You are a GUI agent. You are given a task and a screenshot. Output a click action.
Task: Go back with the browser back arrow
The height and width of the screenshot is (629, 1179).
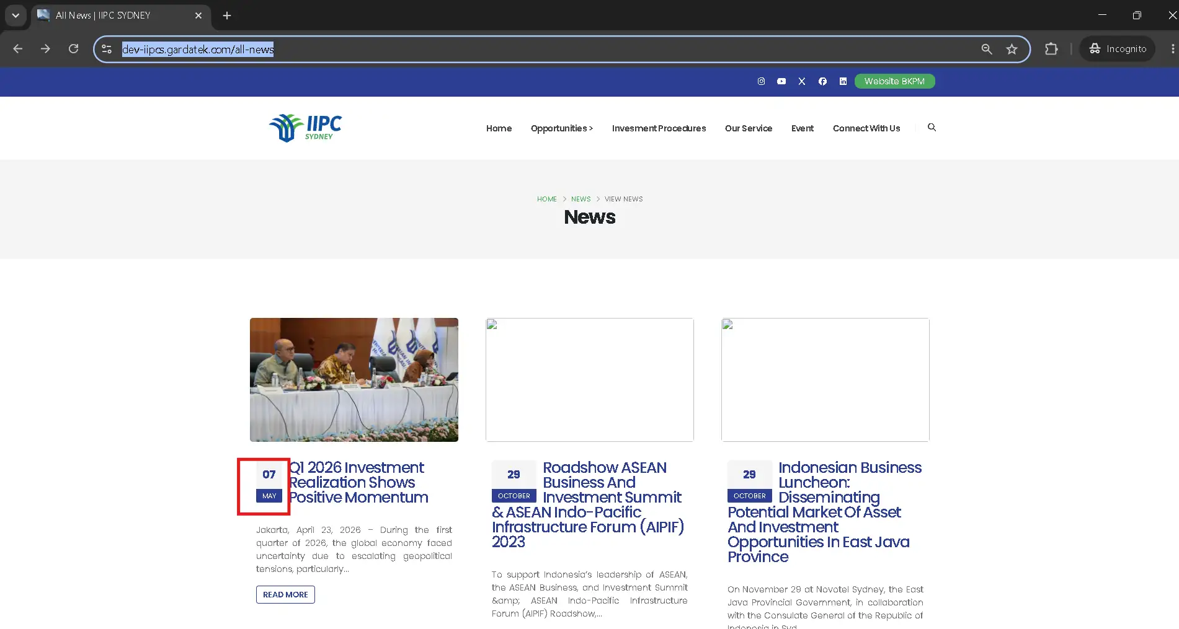pos(17,49)
